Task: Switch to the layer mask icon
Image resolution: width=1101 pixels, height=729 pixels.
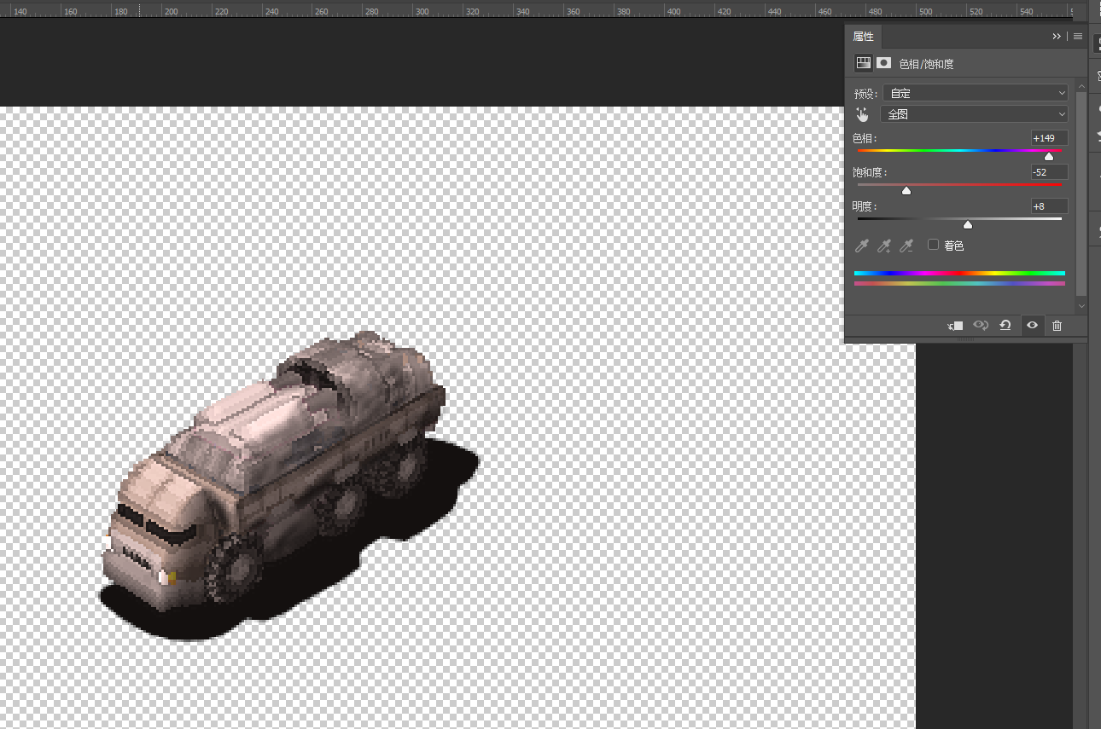Action: pyautogui.click(x=884, y=63)
